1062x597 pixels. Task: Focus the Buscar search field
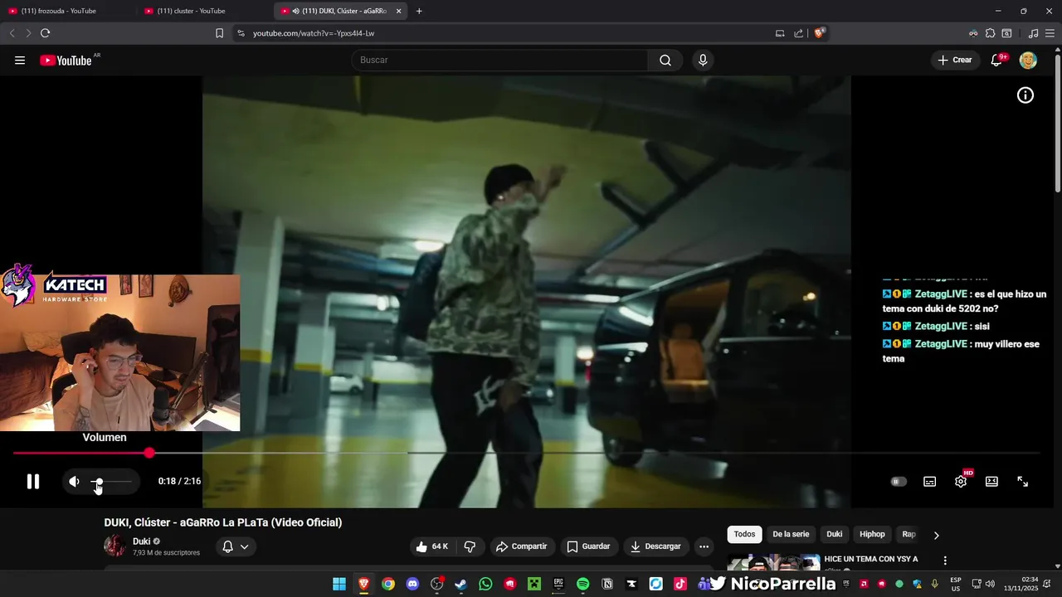tap(499, 60)
